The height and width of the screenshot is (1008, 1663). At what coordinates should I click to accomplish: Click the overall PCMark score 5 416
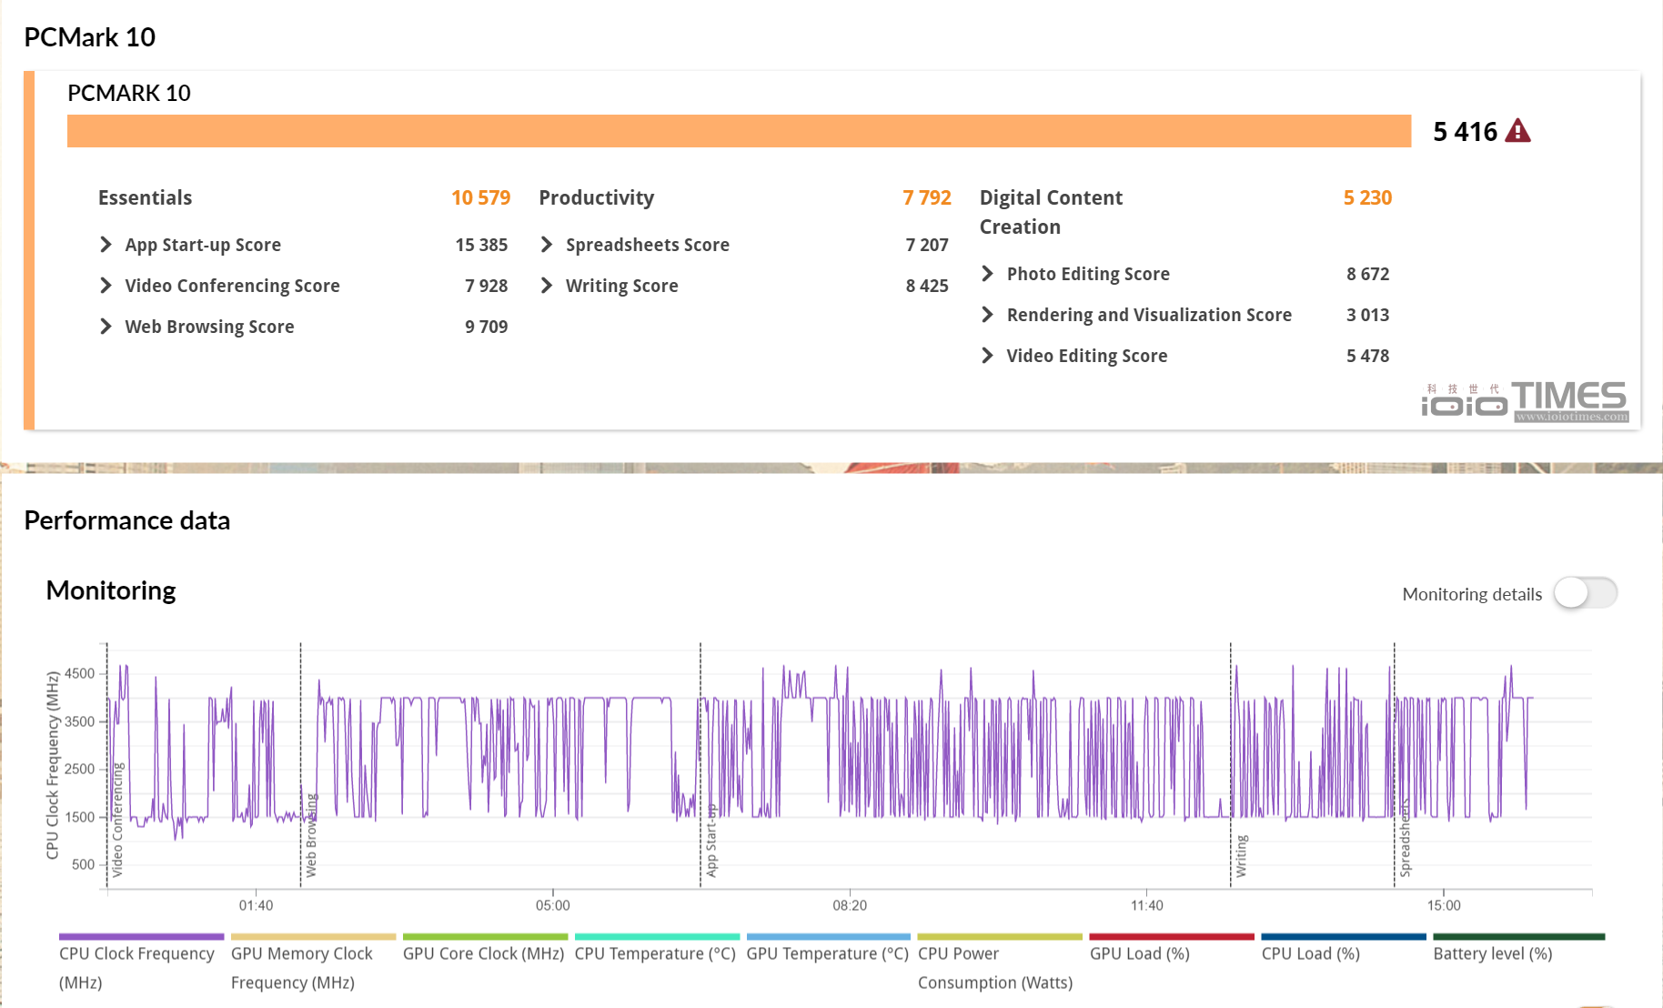click(x=1465, y=132)
